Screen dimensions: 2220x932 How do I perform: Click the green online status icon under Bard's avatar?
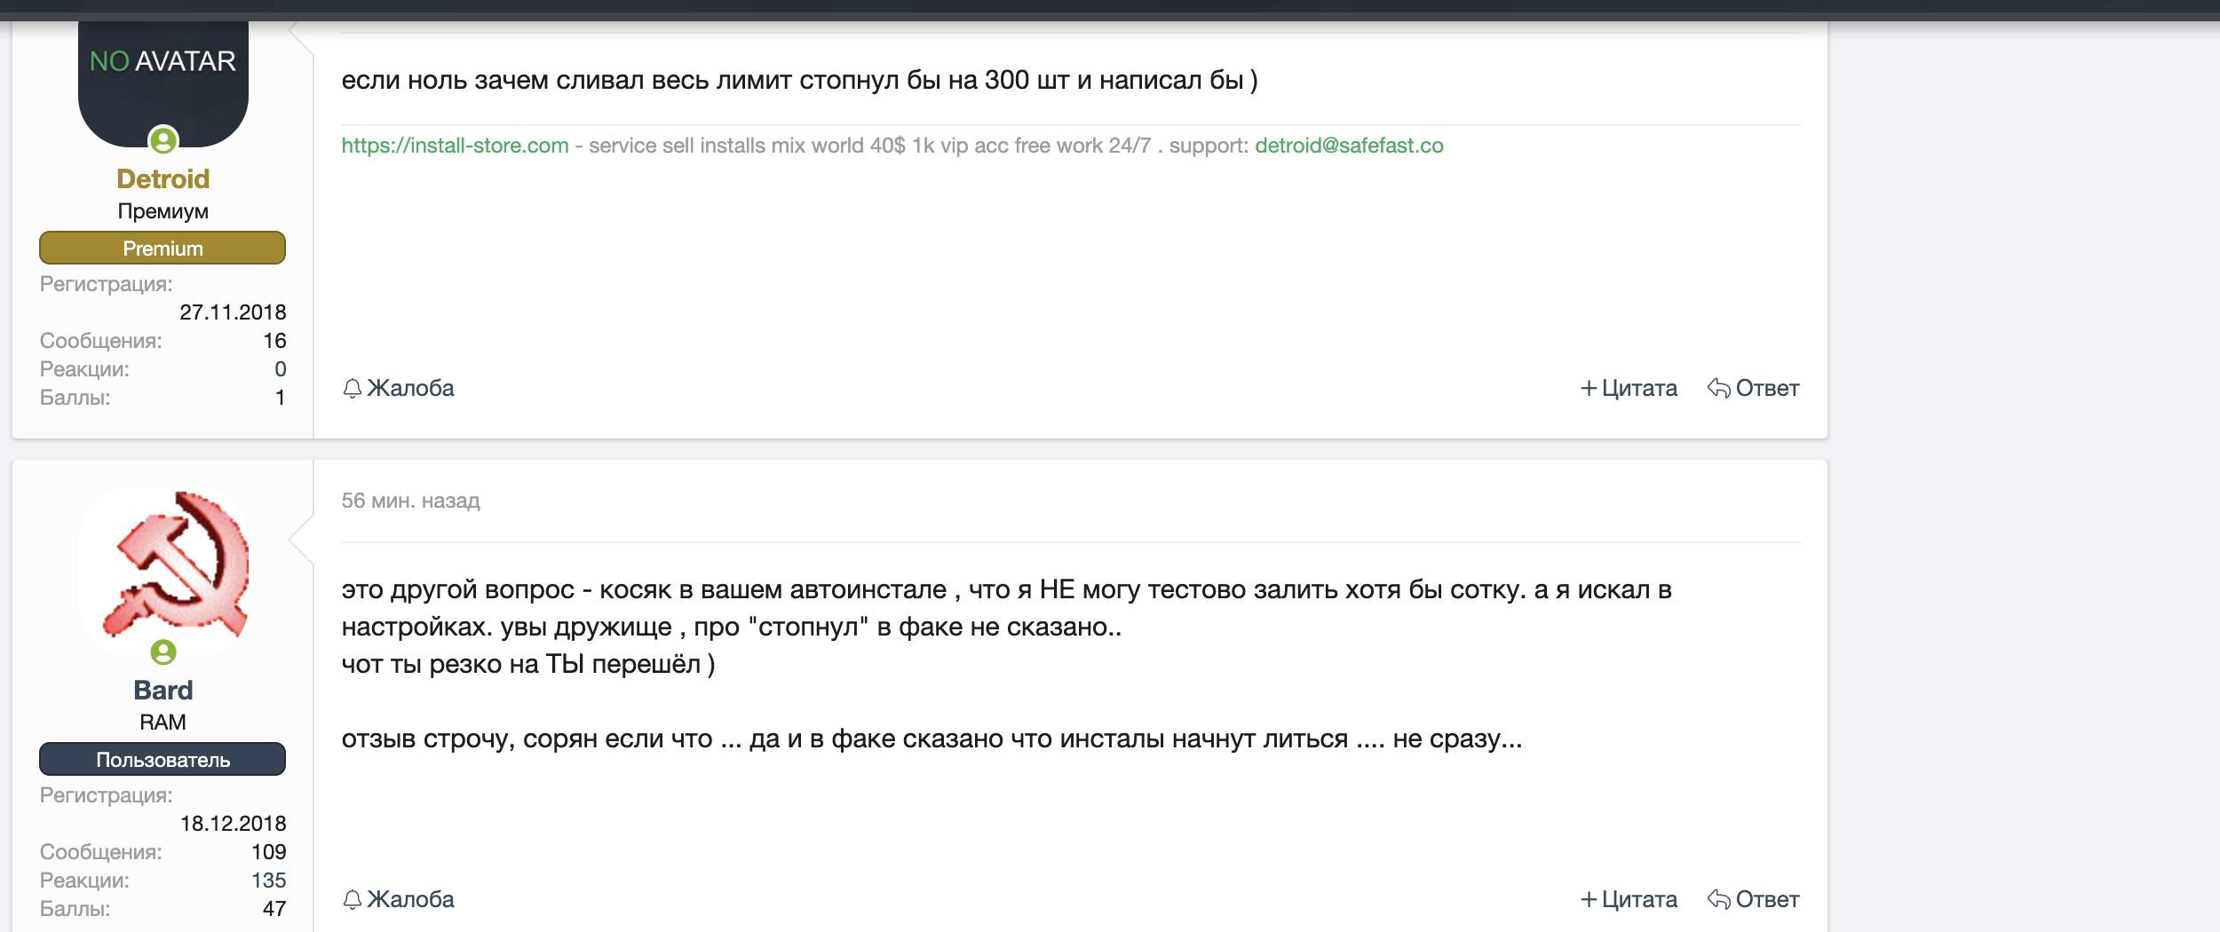(163, 654)
